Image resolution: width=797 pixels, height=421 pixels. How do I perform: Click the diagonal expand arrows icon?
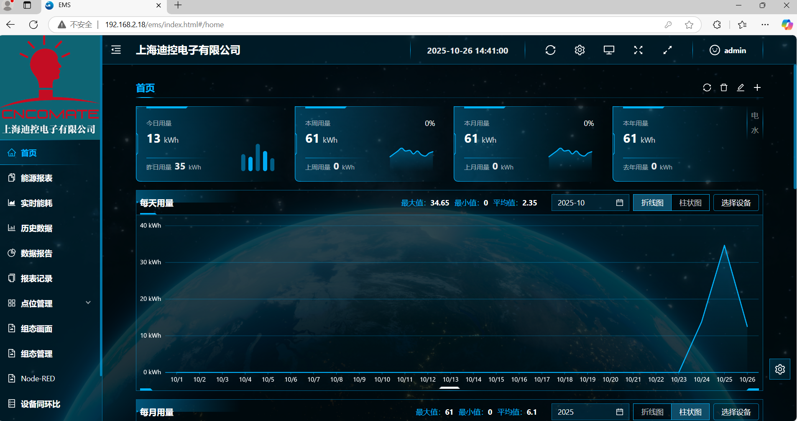coord(667,50)
